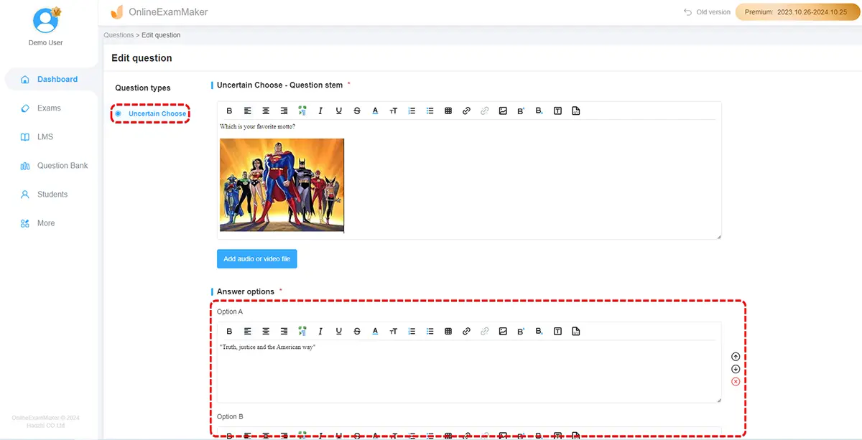The image size is (862, 440).
Task: Move Option A up
Action: coord(736,357)
